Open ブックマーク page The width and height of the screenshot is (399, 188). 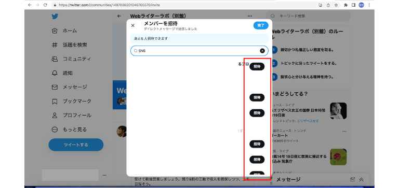[x=72, y=101]
